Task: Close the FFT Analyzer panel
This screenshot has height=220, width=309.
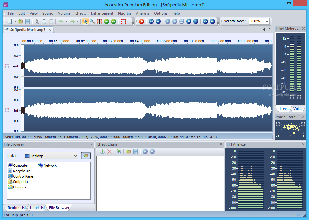Action: tap(303, 144)
